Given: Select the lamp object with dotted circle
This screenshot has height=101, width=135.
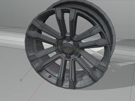Looking at the screenshot, I should click(x=21, y=80).
